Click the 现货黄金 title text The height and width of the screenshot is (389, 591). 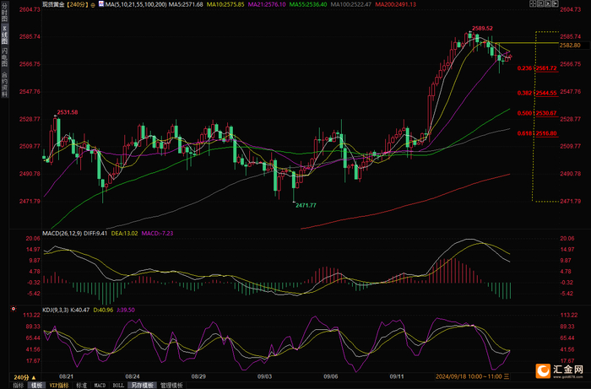point(53,4)
